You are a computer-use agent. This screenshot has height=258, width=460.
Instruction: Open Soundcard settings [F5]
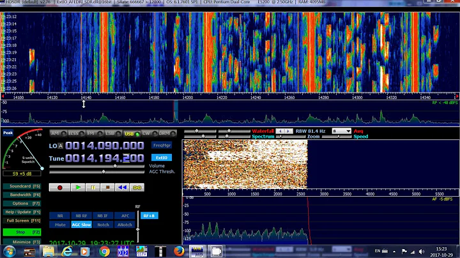22,186
